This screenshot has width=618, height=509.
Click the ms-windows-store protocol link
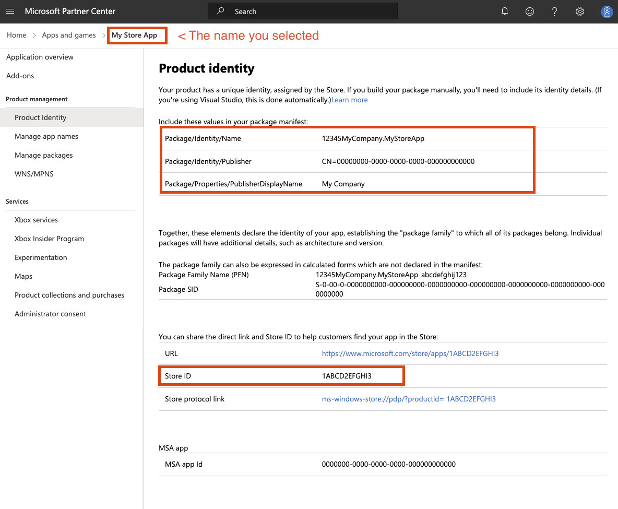click(x=408, y=399)
